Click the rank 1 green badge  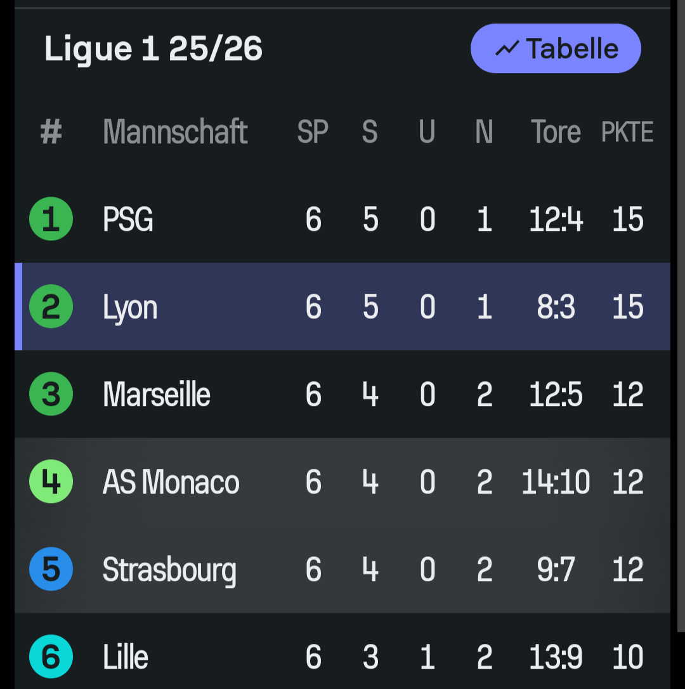(x=51, y=220)
